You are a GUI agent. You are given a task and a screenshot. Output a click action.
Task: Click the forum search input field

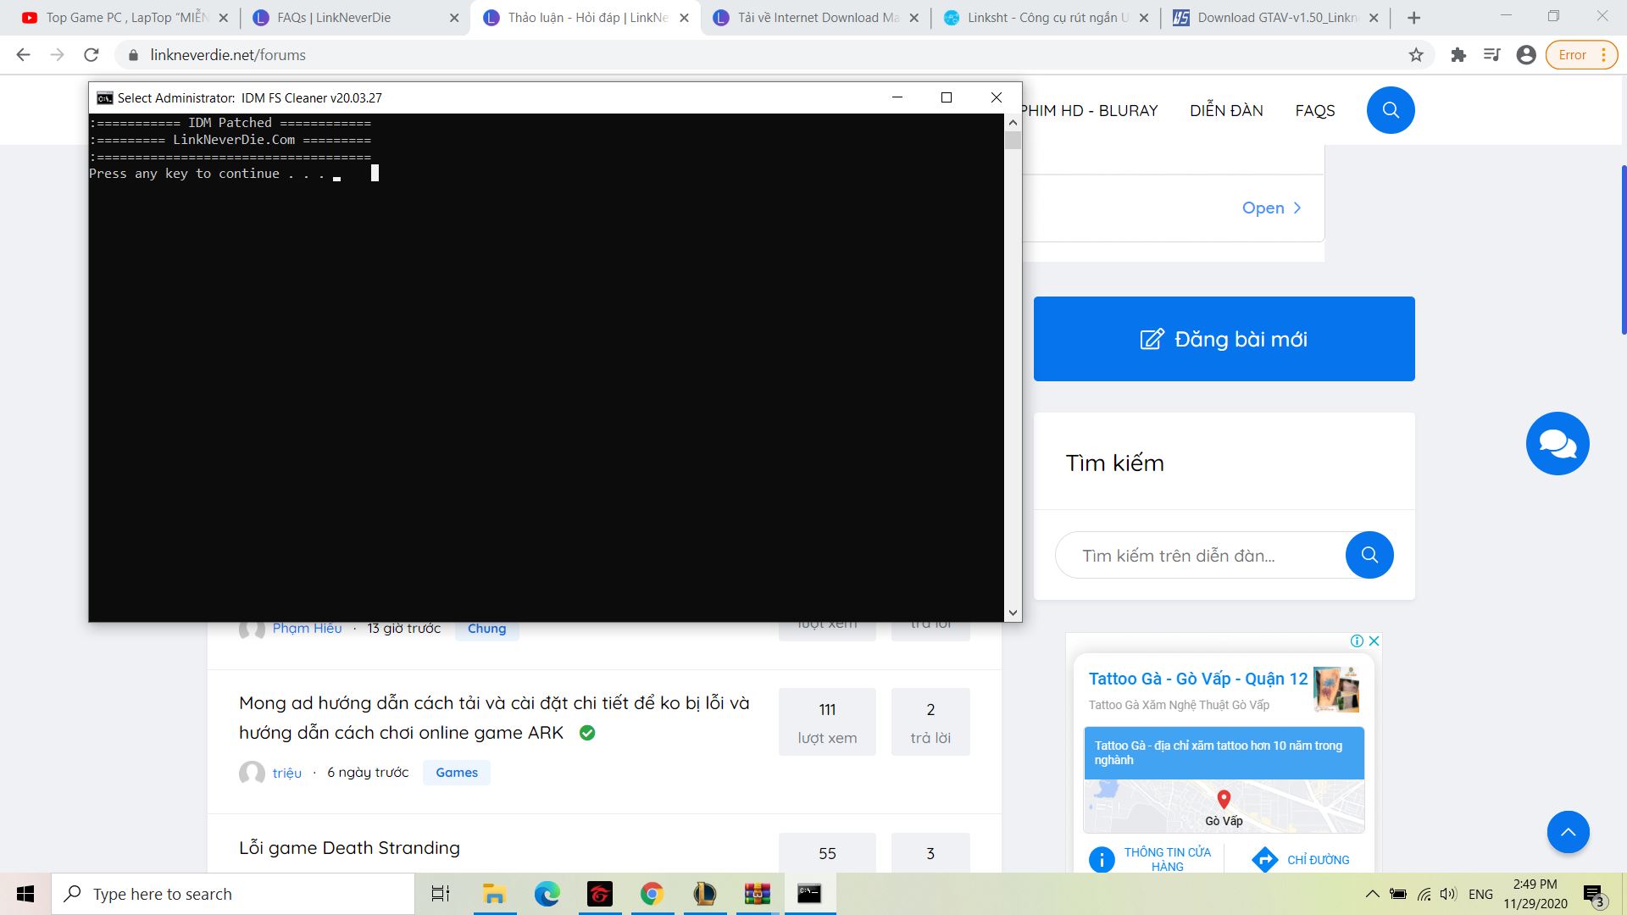tap(1200, 556)
